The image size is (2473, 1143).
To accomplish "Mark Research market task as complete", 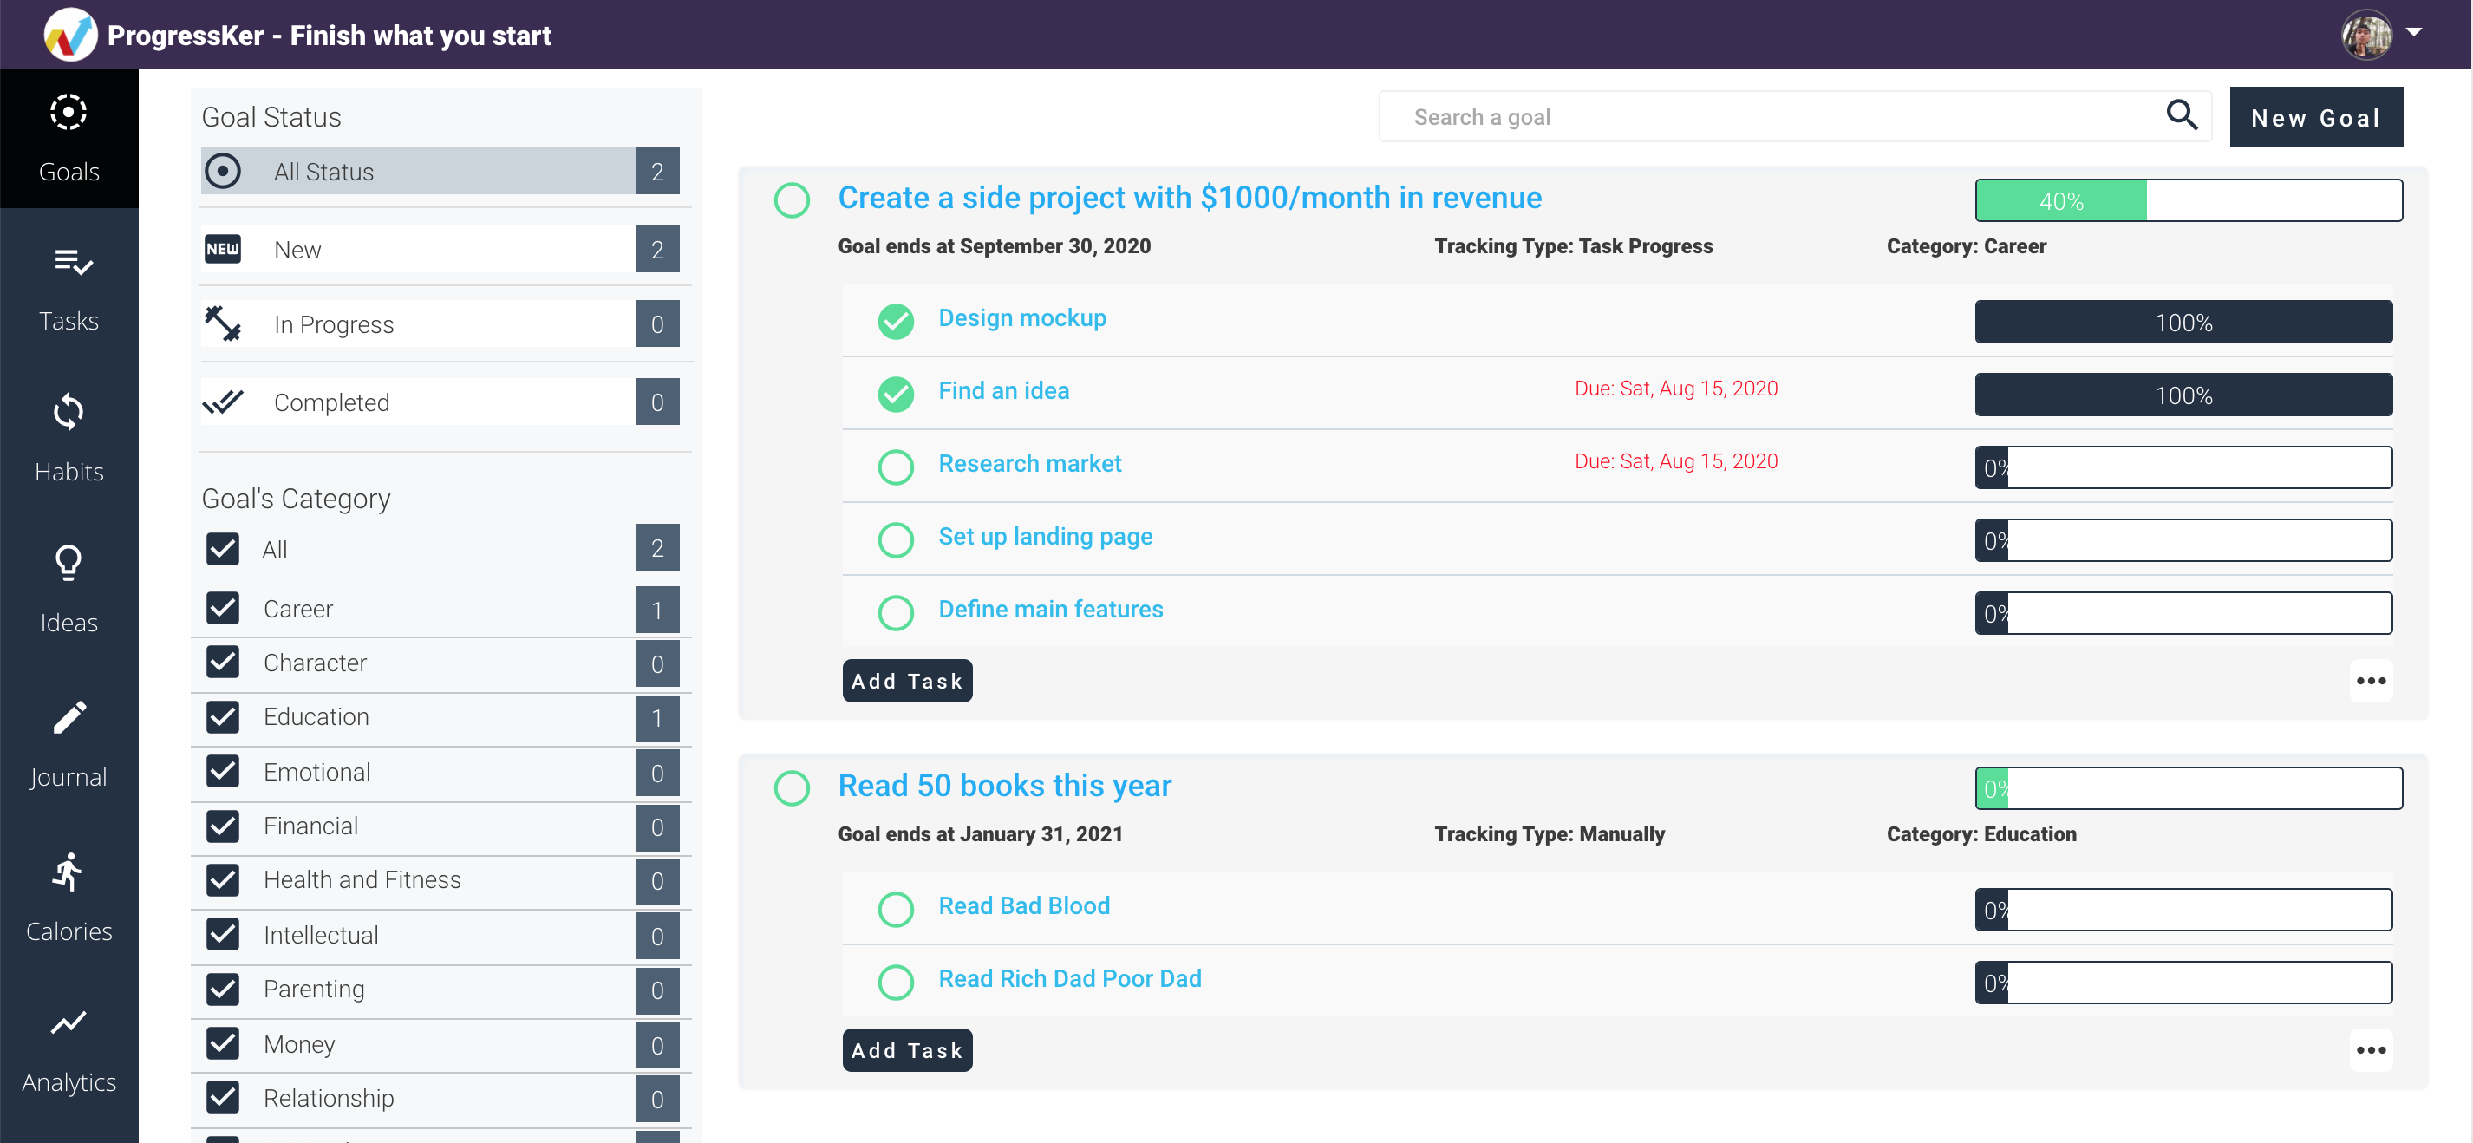I will click(895, 467).
